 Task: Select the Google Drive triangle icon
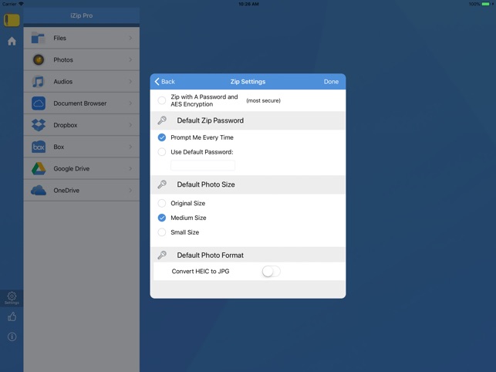click(39, 169)
